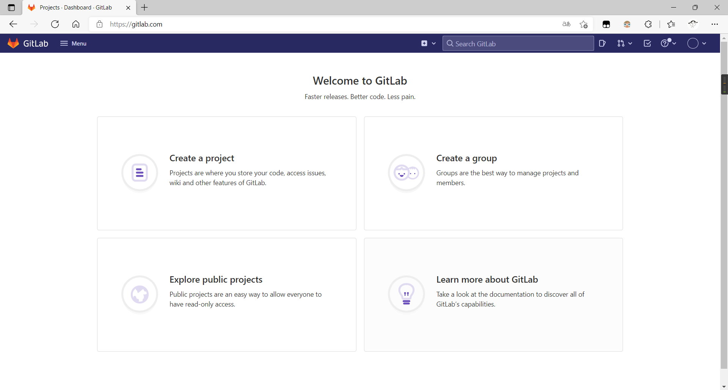Click 'Groups are the best way' description
Viewport: 728px width, 390px height.
pos(507,178)
